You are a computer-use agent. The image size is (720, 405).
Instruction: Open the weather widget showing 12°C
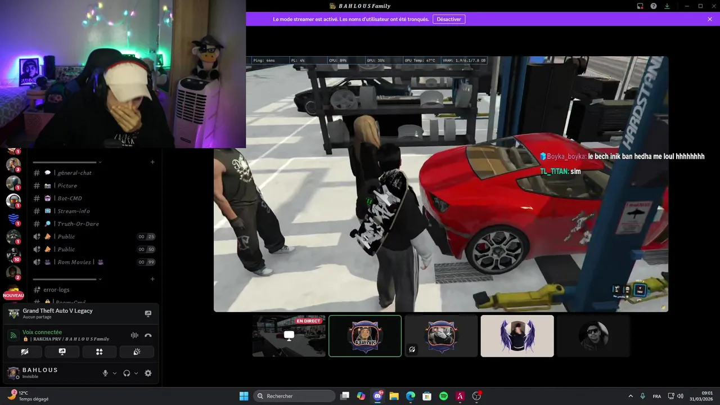[28, 396]
